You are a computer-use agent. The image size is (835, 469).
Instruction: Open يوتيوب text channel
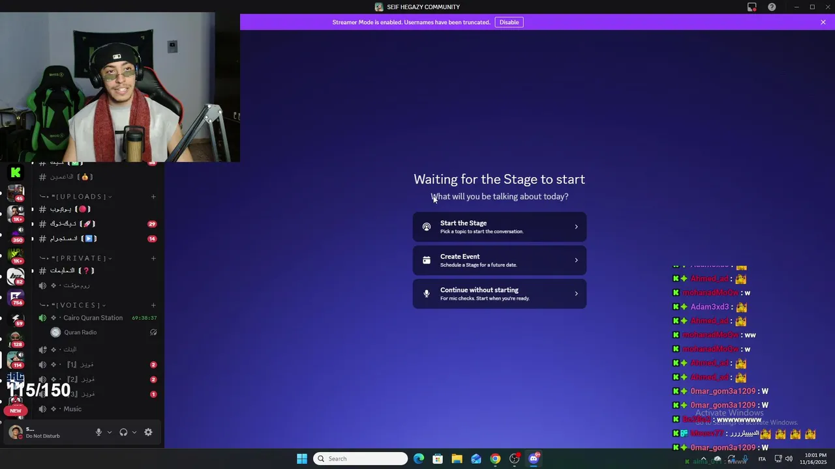click(97, 209)
